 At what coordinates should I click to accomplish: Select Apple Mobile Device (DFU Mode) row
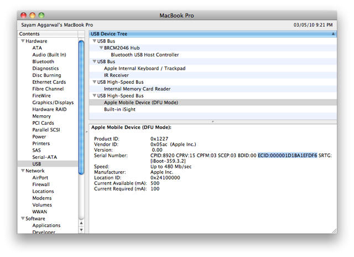coord(140,102)
